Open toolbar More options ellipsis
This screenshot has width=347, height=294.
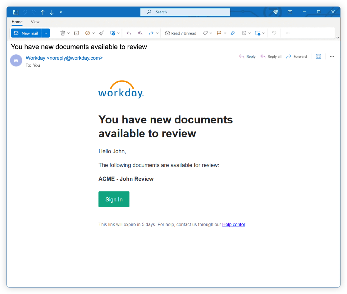pyautogui.click(x=287, y=33)
